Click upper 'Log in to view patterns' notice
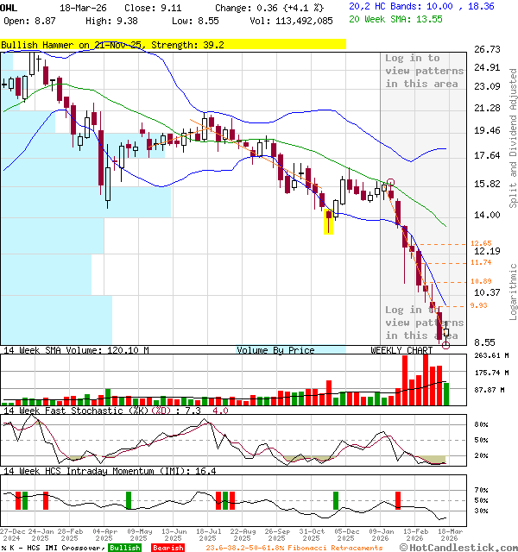Screen dimensions: 518x552 tap(424, 71)
